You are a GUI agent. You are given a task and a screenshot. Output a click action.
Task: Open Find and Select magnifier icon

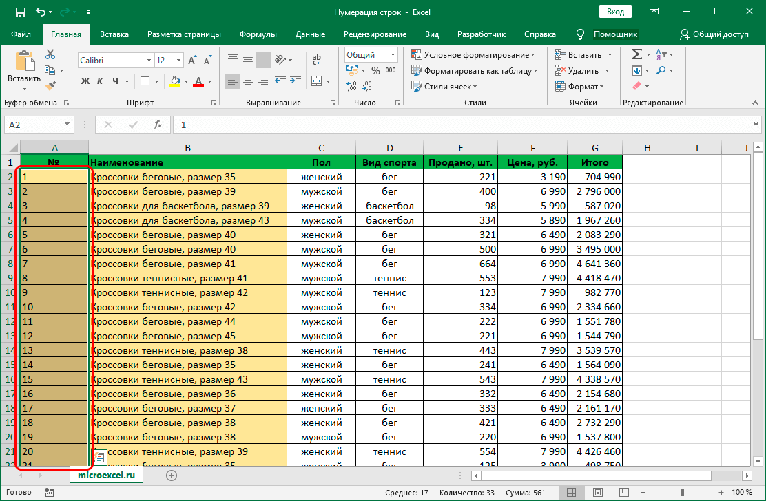pyautogui.click(x=661, y=70)
